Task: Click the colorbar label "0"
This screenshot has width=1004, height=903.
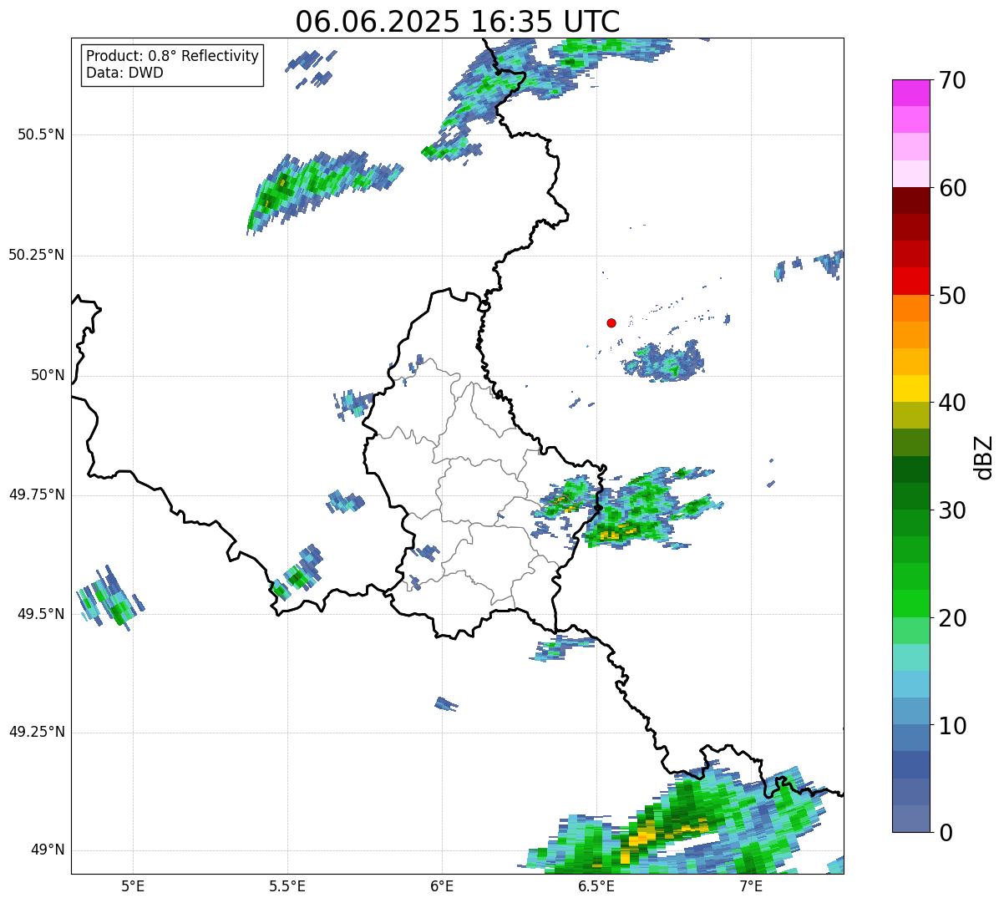Action: [946, 833]
